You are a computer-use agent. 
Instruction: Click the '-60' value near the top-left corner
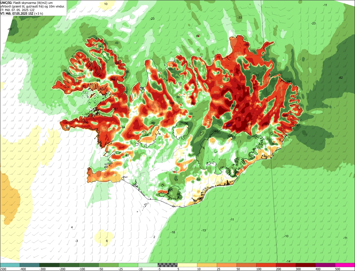pyautogui.click(x=10, y=29)
